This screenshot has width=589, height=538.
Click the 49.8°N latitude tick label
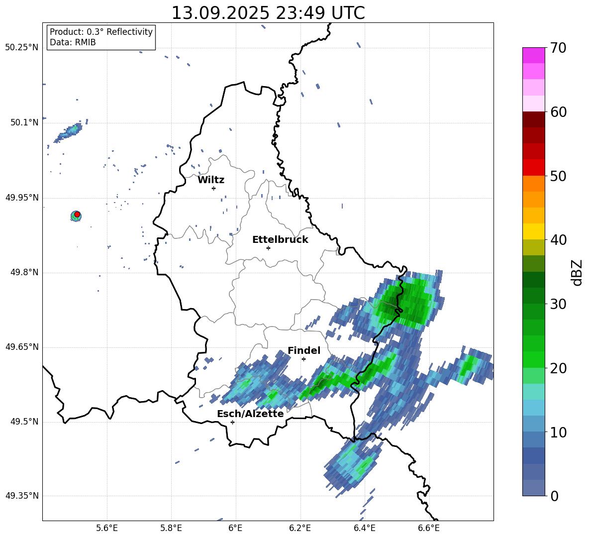[x=24, y=272]
